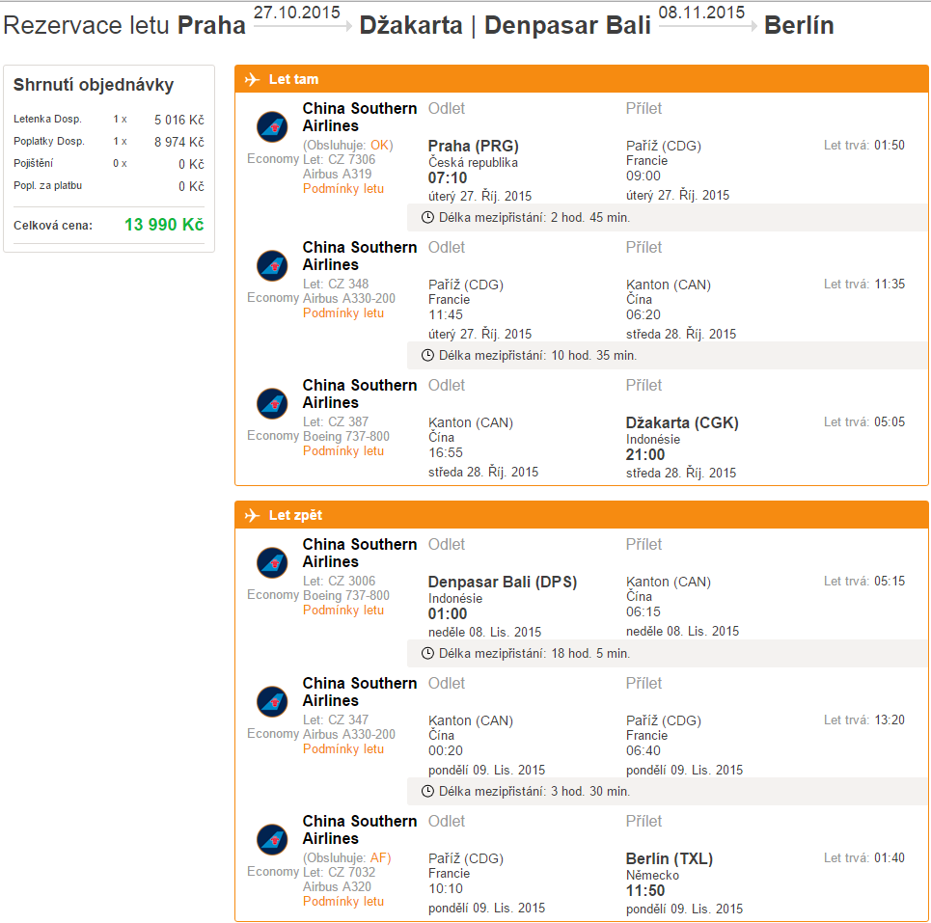Image resolution: width=931 pixels, height=923 pixels.
Task: Open Podmínky letu for flight CZ 348
Action: 343,313
